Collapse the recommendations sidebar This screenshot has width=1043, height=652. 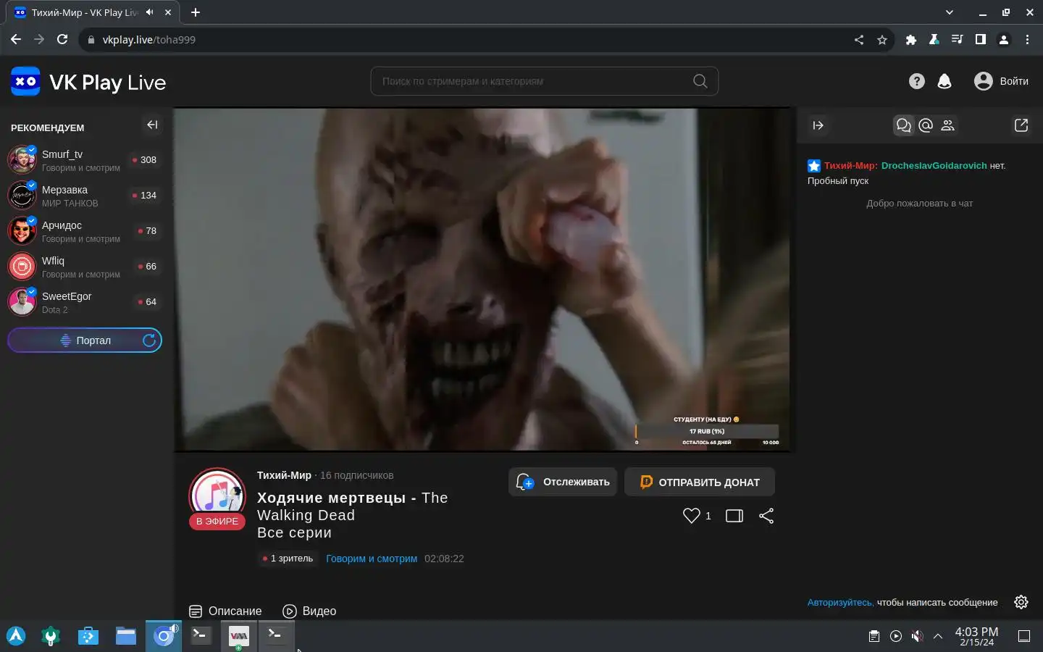152,125
